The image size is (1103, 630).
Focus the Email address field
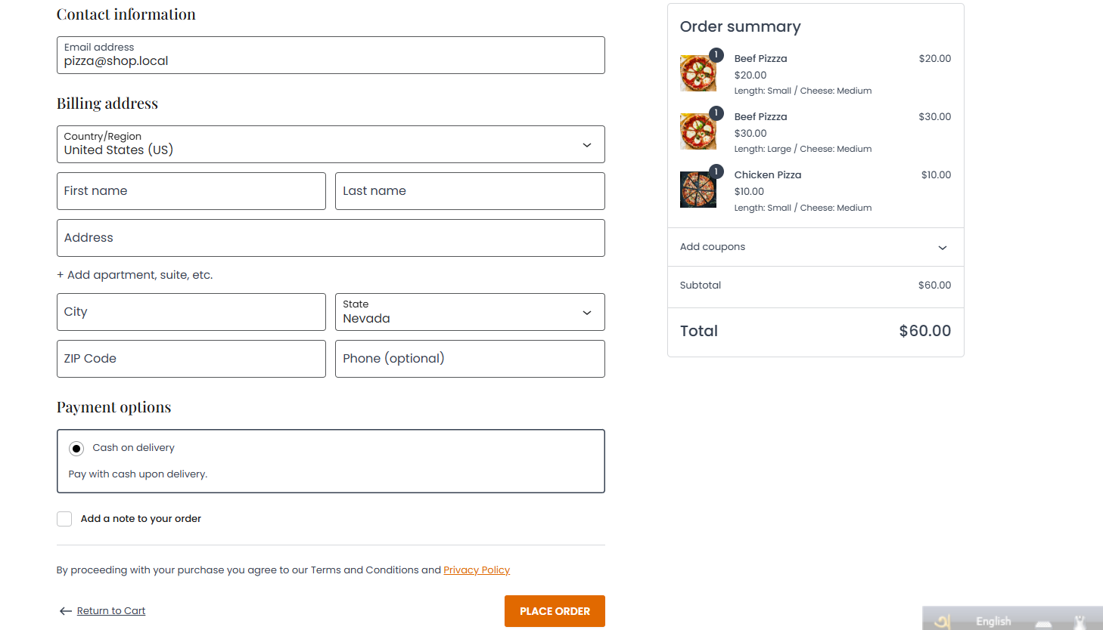pos(331,55)
